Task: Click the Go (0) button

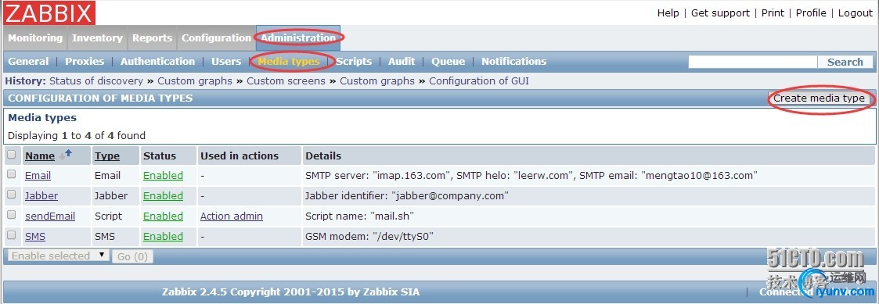Action: [132, 256]
